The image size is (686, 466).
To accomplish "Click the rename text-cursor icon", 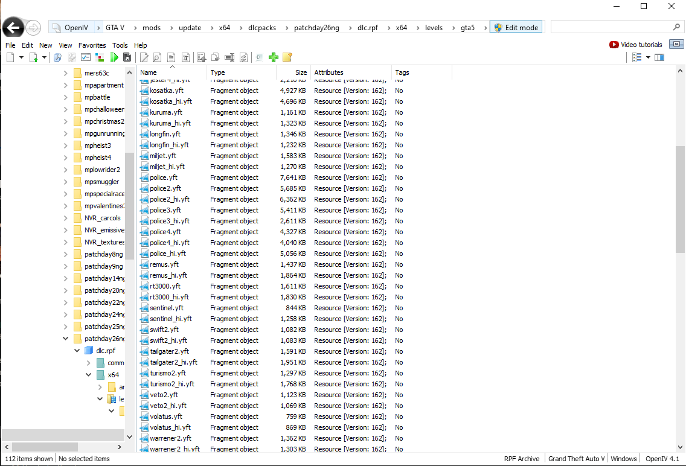I will tap(229, 57).
